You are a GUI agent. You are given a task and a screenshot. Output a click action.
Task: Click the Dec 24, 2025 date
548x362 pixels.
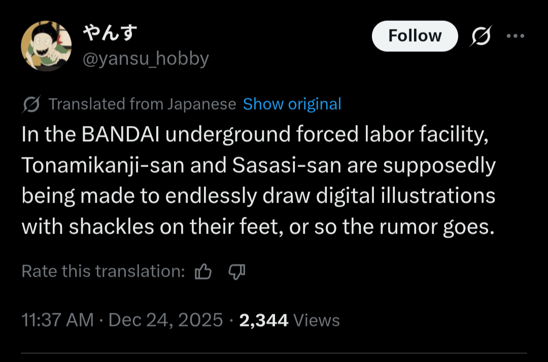tap(165, 320)
